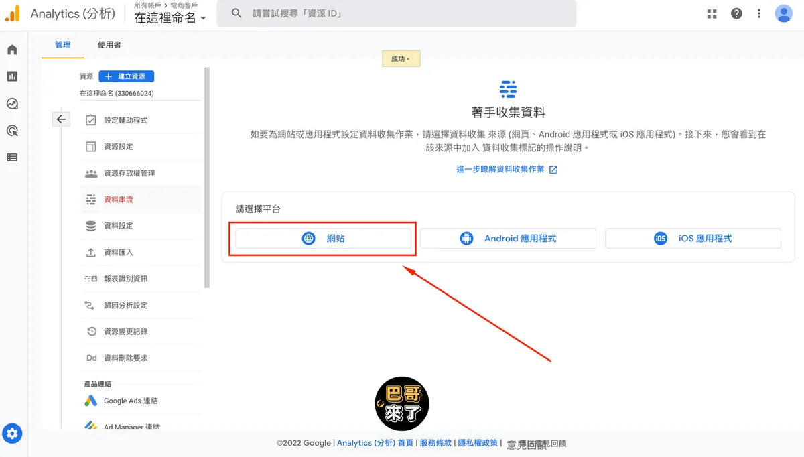This screenshot has width=804, height=457.
Task: Click the admin menu vertical scrollbar
Action: pos(207,178)
